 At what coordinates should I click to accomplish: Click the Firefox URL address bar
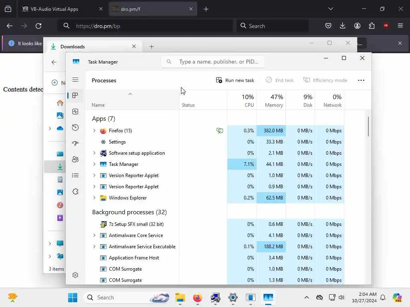tap(145, 26)
